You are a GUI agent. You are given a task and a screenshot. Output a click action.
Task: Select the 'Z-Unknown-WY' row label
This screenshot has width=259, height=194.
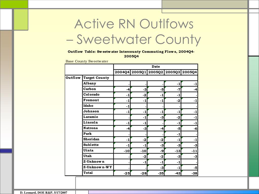98,167
